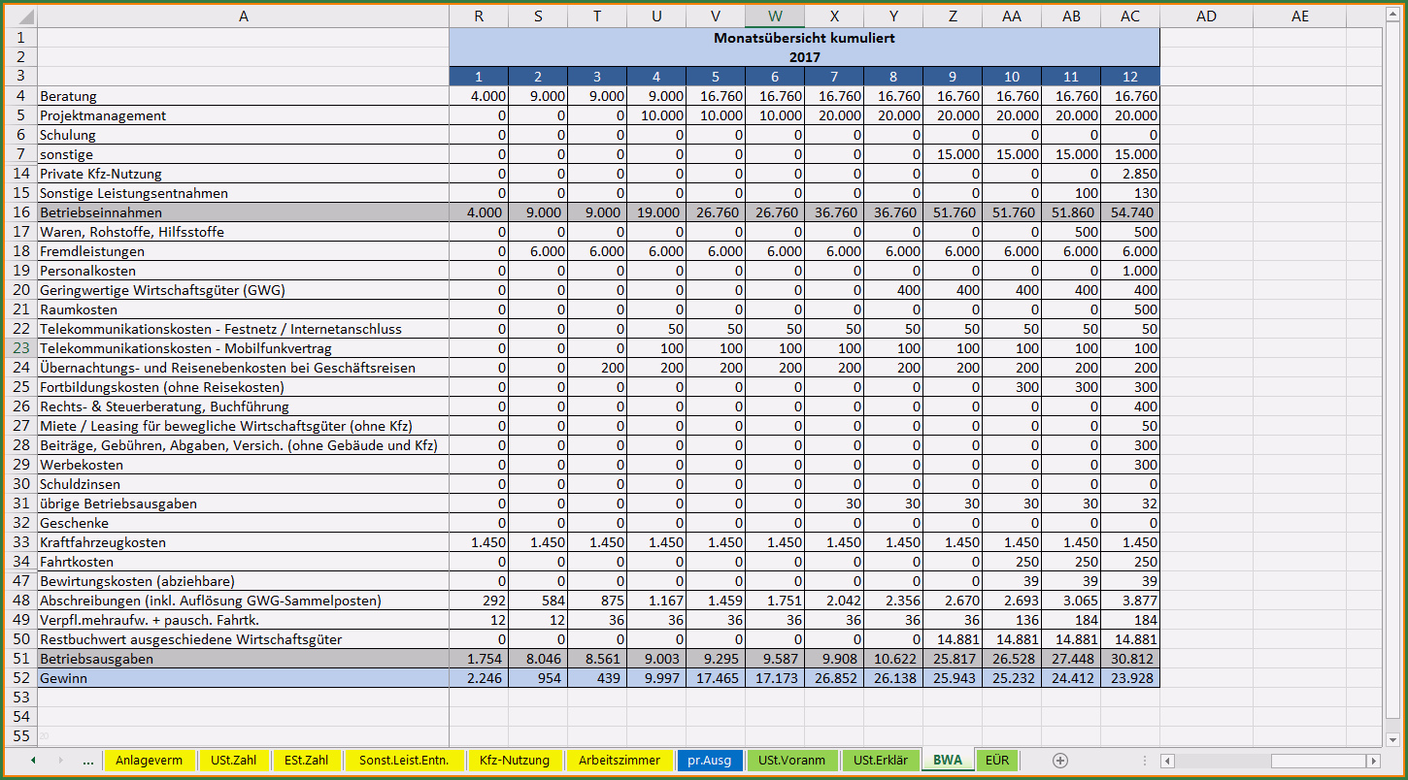Select the Betriebseinnahmen row label cell

pyautogui.click(x=243, y=212)
